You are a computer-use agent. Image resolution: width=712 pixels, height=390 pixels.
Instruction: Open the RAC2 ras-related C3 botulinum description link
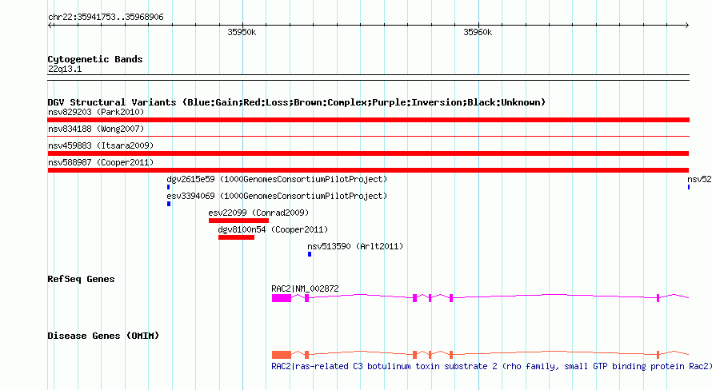491,366
